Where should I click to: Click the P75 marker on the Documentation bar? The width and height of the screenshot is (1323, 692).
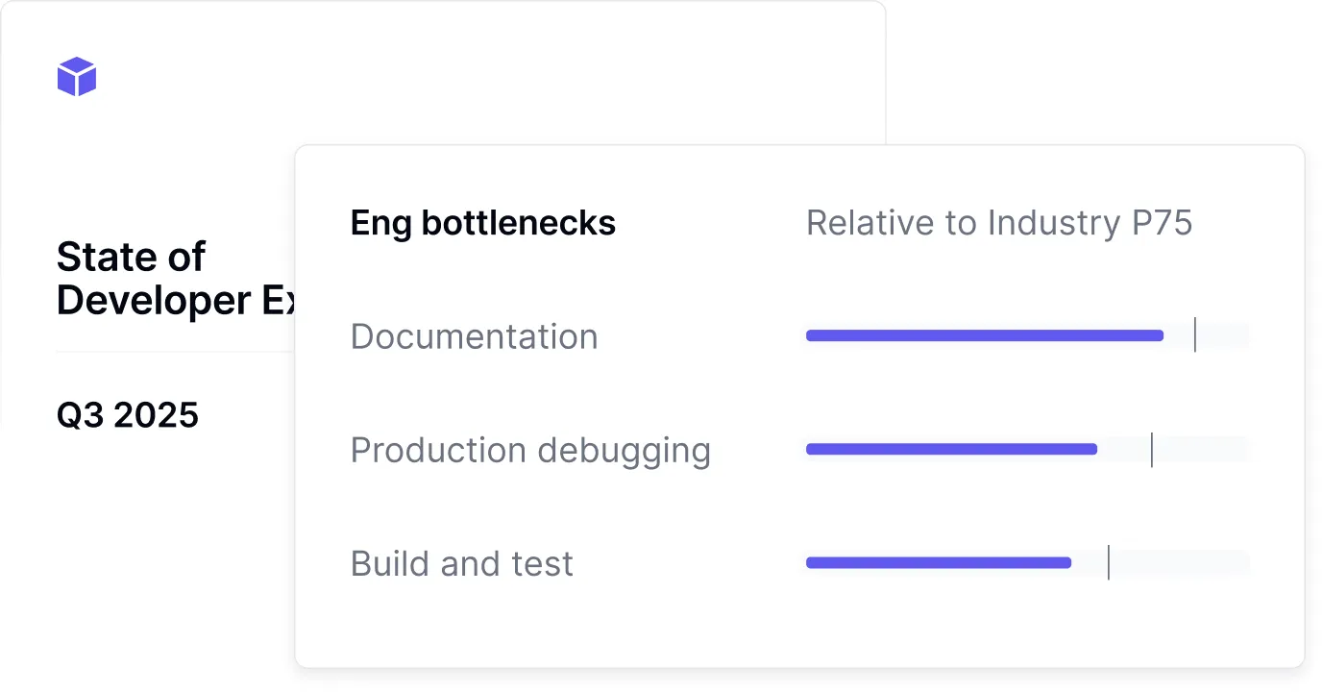(x=1194, y=335)
